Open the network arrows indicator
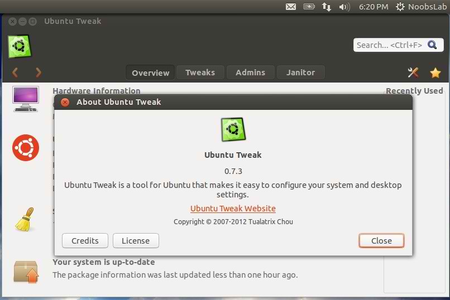The height and width of the screenshot is (300, 450). click(327, 7)
